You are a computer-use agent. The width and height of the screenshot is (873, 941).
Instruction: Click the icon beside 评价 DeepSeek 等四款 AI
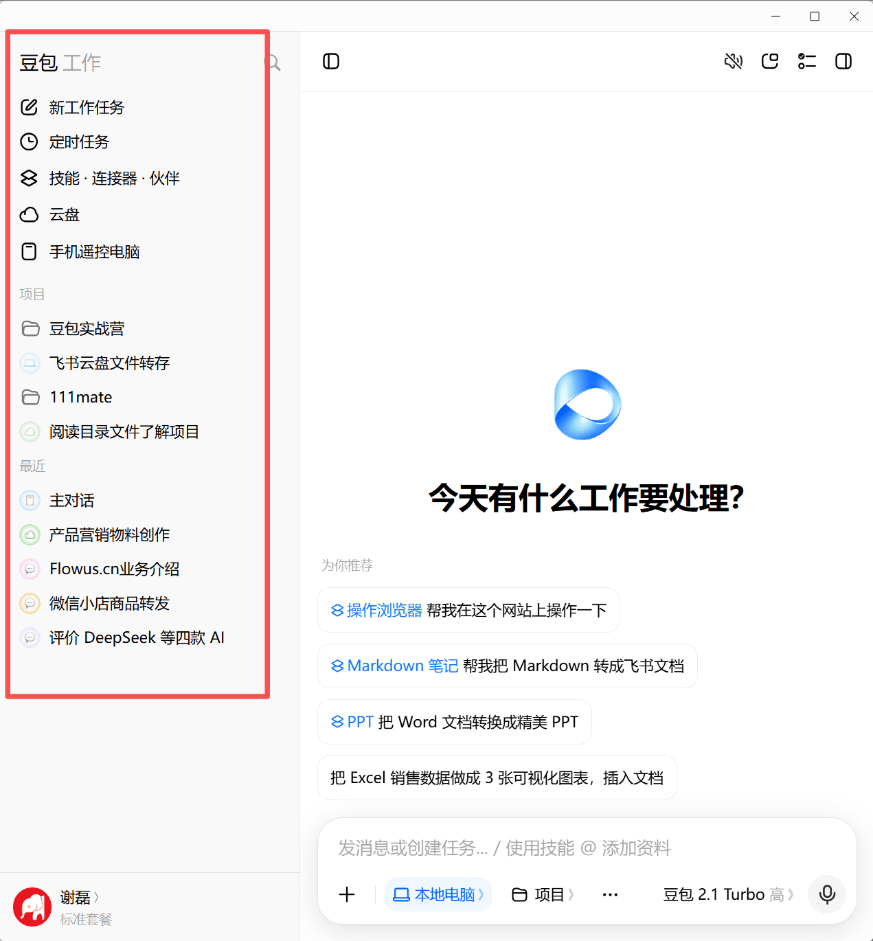(x=30, y=638)
